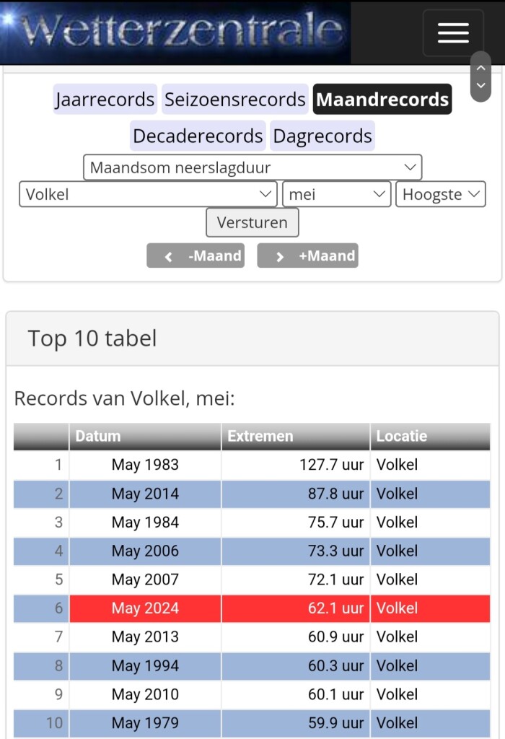This screenshot has height=739, width=505.
Task: Switch to the Seizoensrecords tab
Action: click(234, 100)
